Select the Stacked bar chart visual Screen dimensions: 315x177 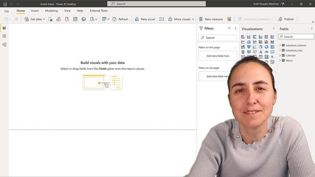click(243, 37)
